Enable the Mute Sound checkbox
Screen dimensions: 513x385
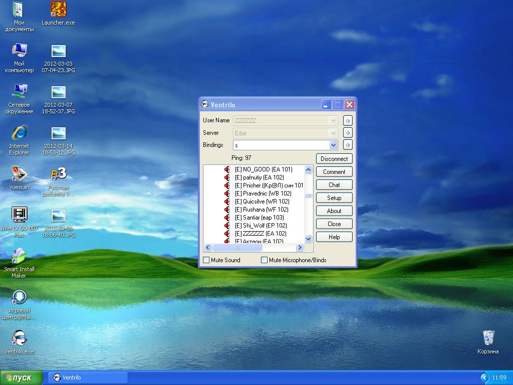click(x=206, y=260)
